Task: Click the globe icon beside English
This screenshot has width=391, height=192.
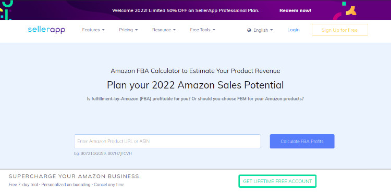Action: click(249, 30)
